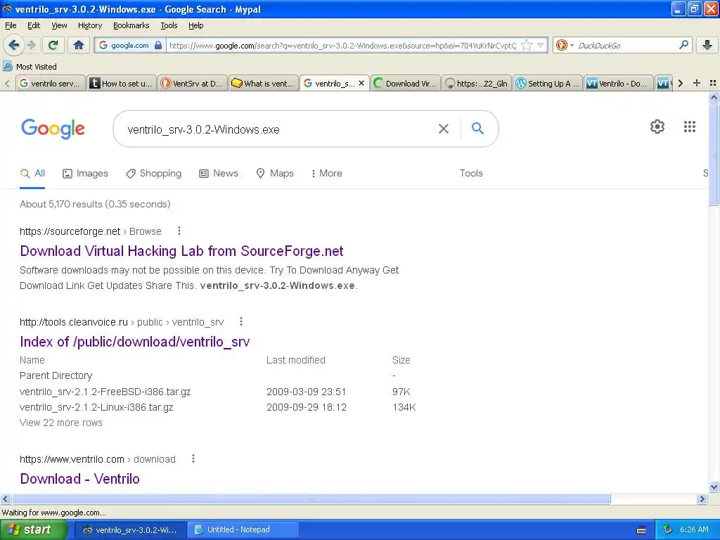The height and width of the screenshot is (540, 720).
Task: Open the list all tabs button
Action: (x=713, y=83)
